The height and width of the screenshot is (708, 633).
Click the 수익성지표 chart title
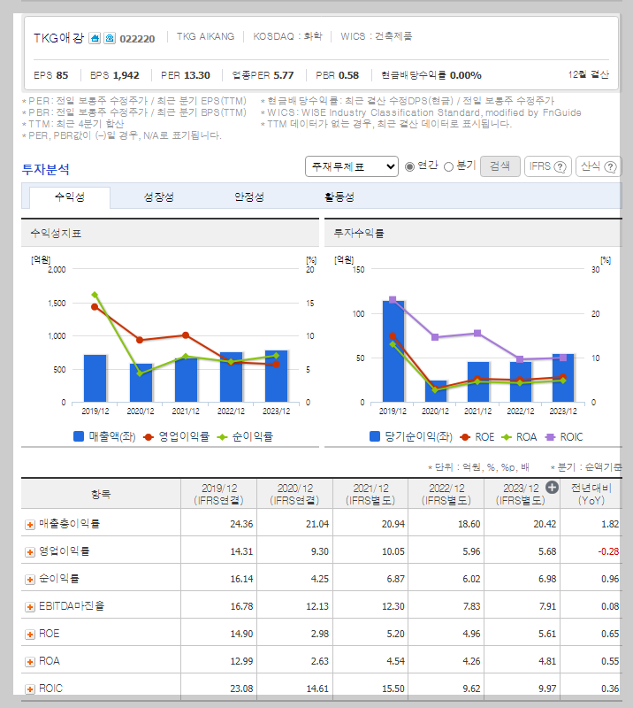[56, 234]
